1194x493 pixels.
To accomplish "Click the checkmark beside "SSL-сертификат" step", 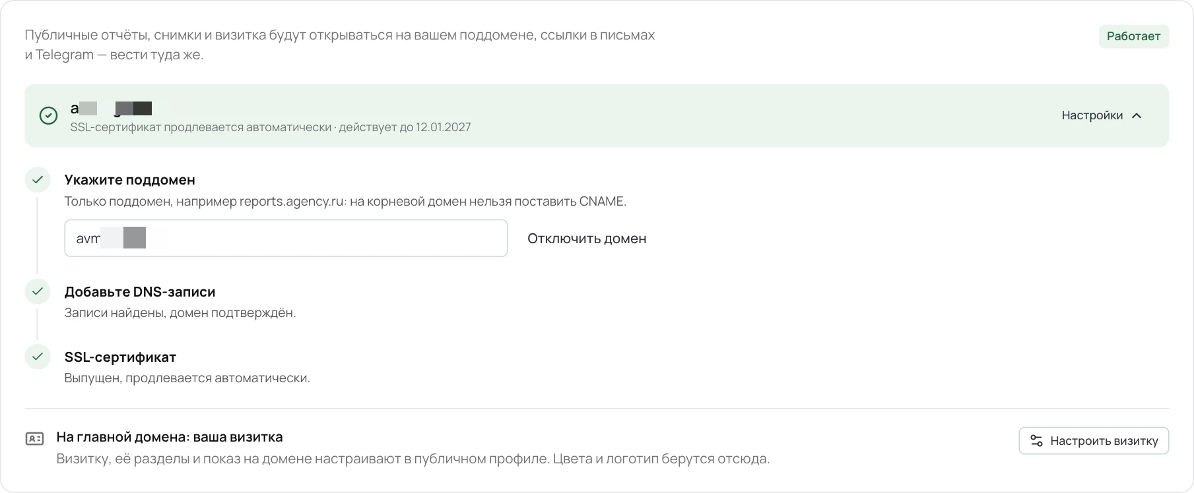I will point(38,357).
